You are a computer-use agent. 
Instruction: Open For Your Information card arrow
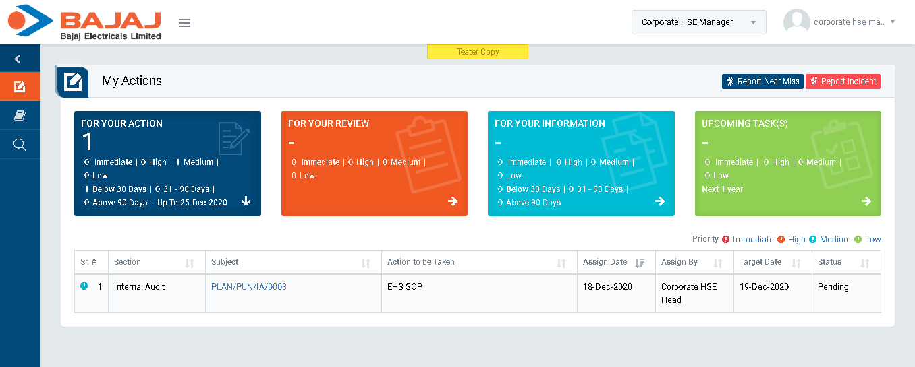(660, 201)
